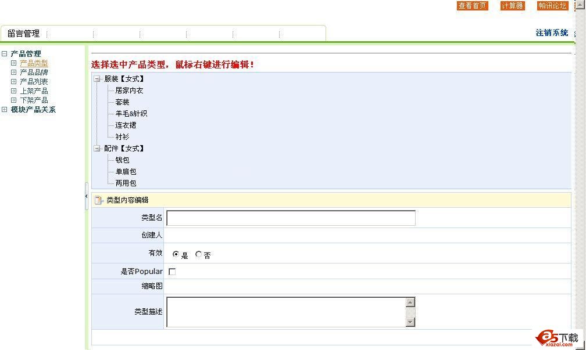The height and width of the screenshot is (350, 586).
Task: Select 居家内衣 in the type tree
Action: point(129,91)
